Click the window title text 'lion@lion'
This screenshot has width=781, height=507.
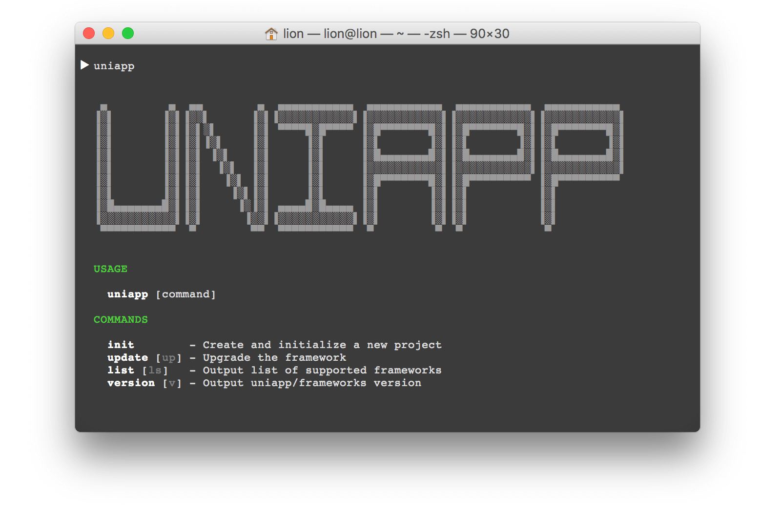[350, 34]
